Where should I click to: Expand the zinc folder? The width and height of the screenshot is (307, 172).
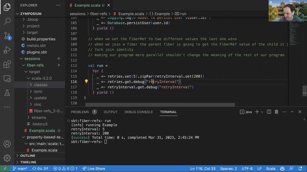(40, 104)
